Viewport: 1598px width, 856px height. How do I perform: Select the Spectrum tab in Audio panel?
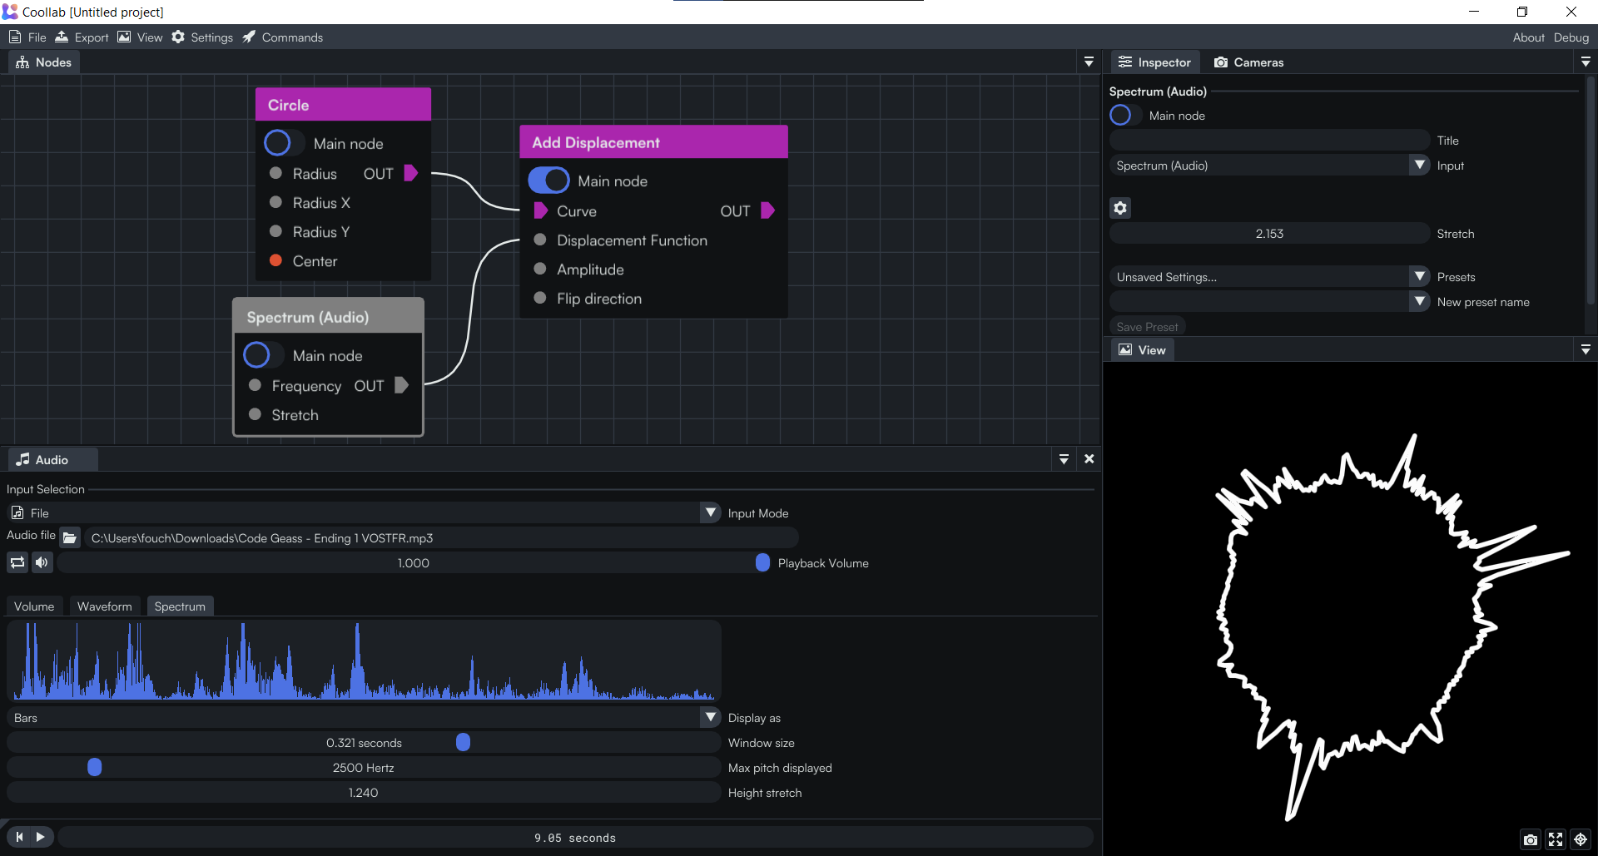180,606
